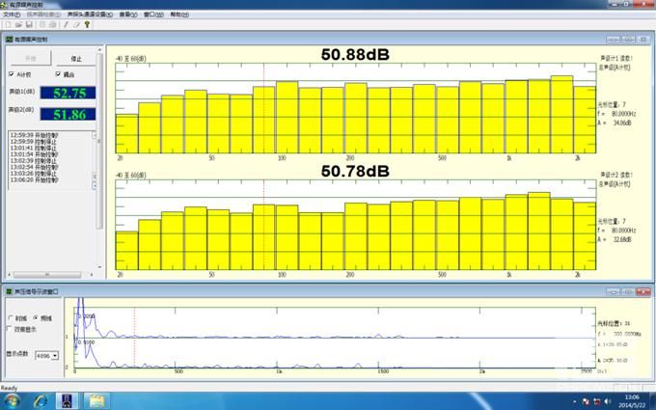Click the Save (floppy disk) toolbar icon
This screenshot has width=656, height=410.
click(x=29, y=25)
